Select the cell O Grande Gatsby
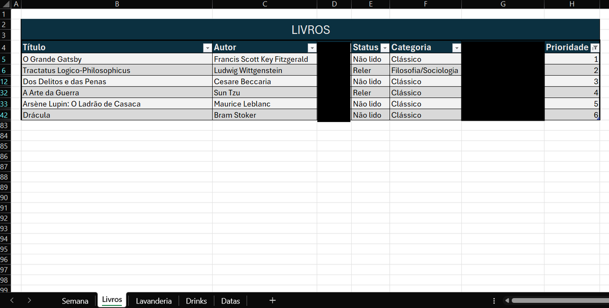The height and width of the screenshot is (308, 609). point(117,59)
